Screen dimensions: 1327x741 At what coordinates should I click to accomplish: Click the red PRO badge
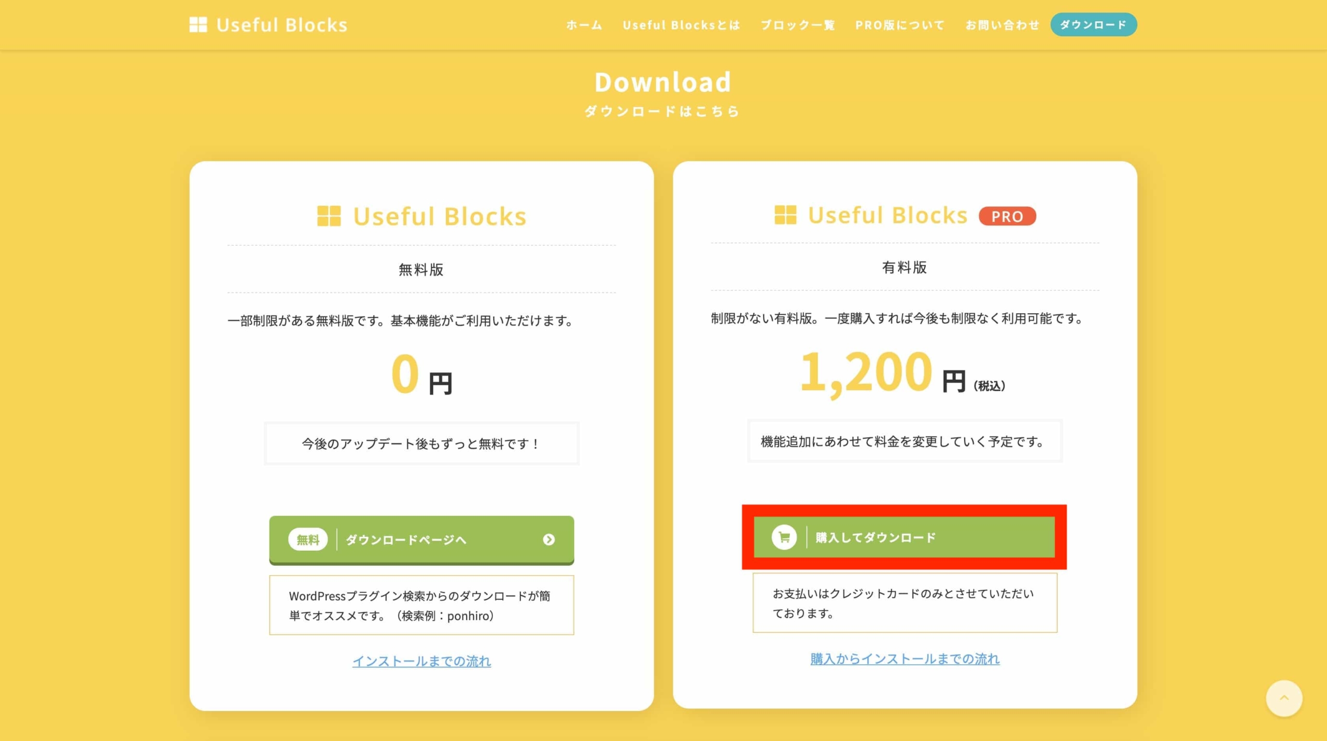click(x=1007, y=216)
